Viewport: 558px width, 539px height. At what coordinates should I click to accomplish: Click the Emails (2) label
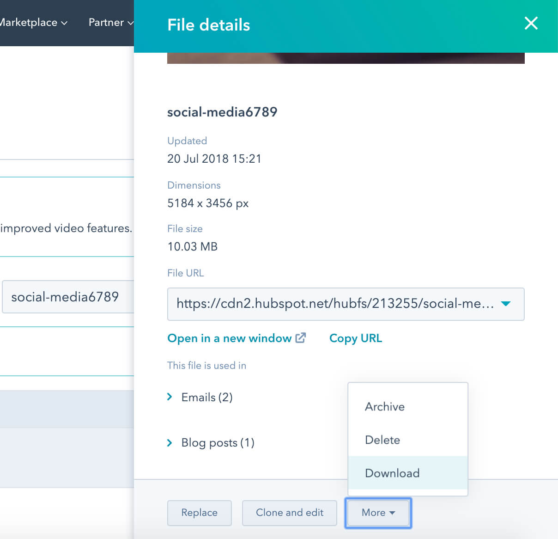(x=207, y=398)
